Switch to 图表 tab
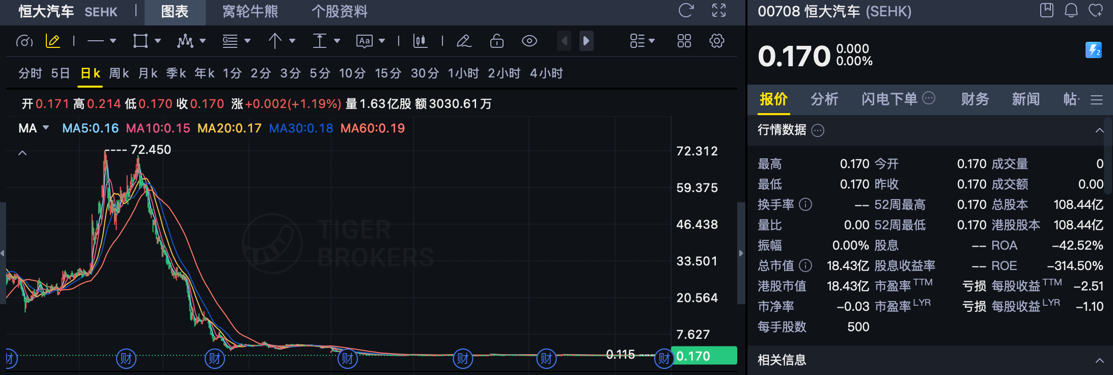1113x375 pixels. point(175,12)
